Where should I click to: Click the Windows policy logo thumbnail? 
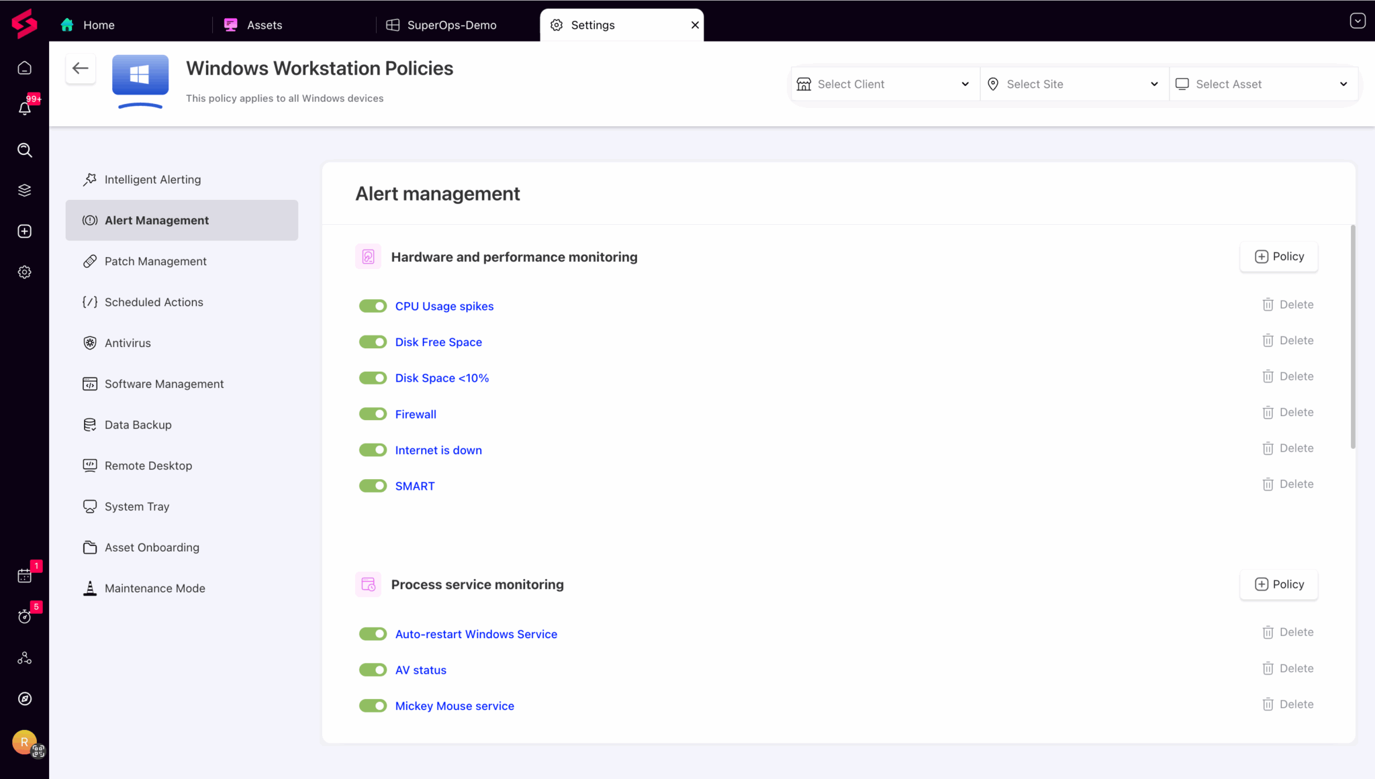click(140, 81)
